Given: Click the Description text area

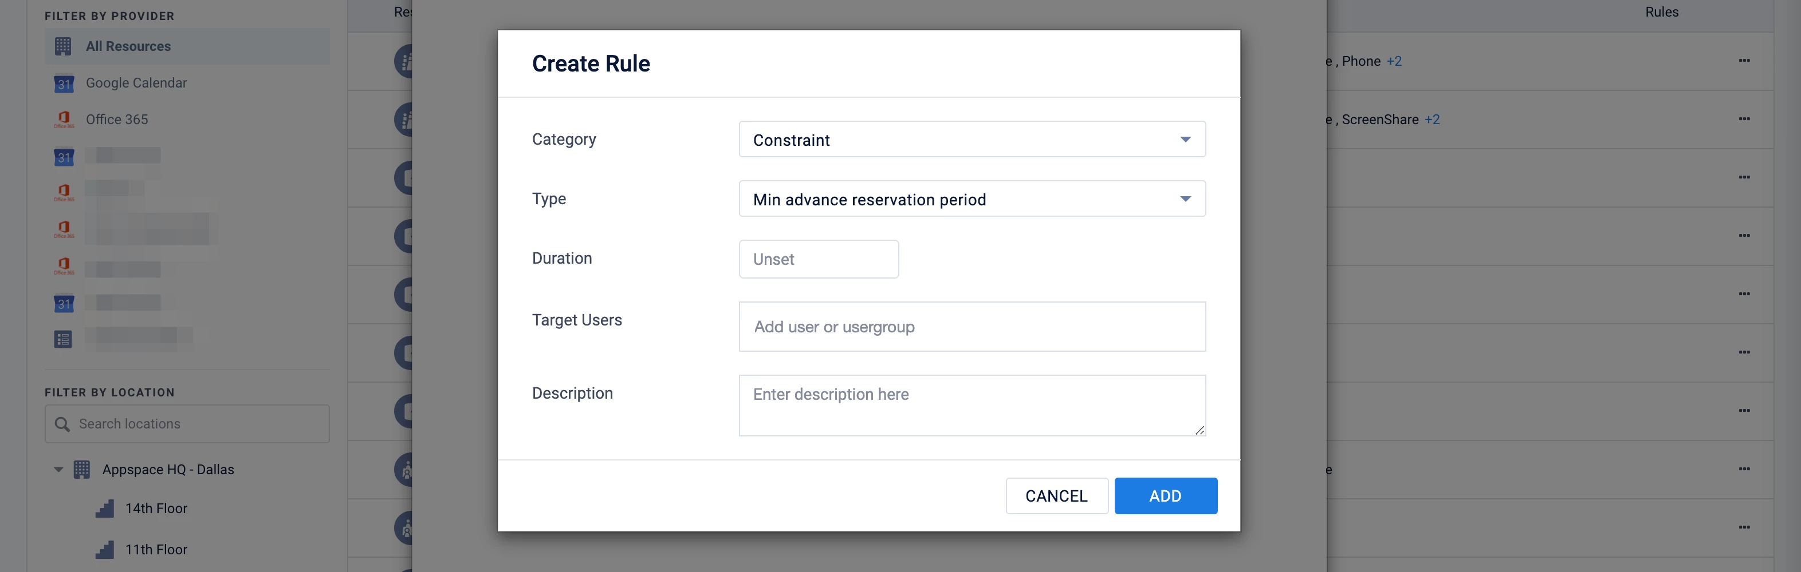Looking at the screenshot, I should 971,405.
